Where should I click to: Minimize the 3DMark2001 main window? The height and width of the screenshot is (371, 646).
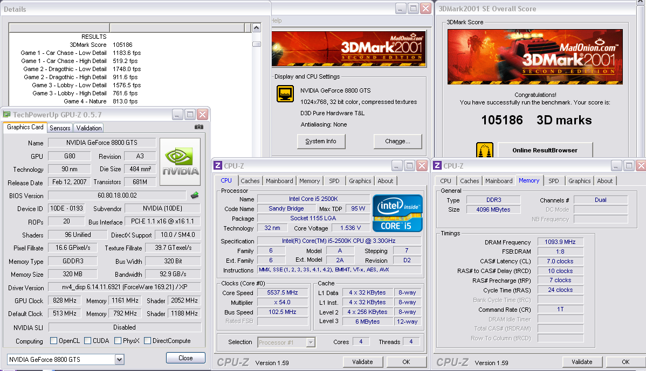point(401,8)
